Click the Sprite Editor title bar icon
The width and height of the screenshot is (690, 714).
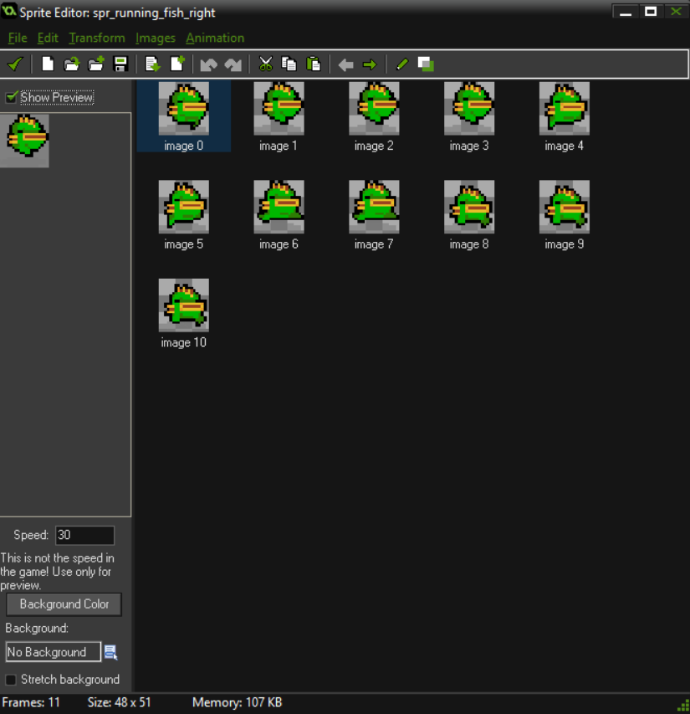(9, 11)
